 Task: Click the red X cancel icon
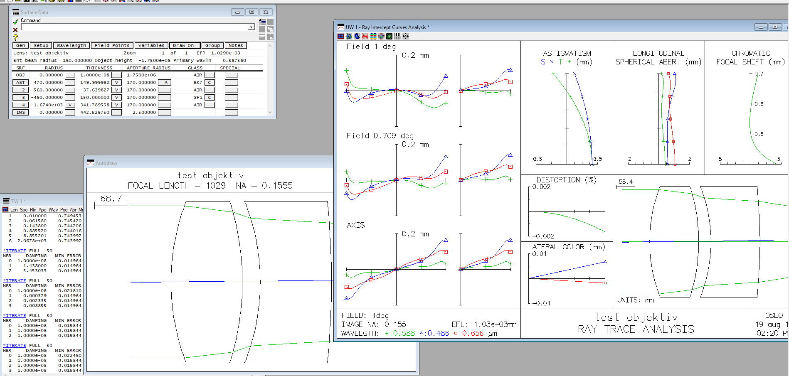15,30
